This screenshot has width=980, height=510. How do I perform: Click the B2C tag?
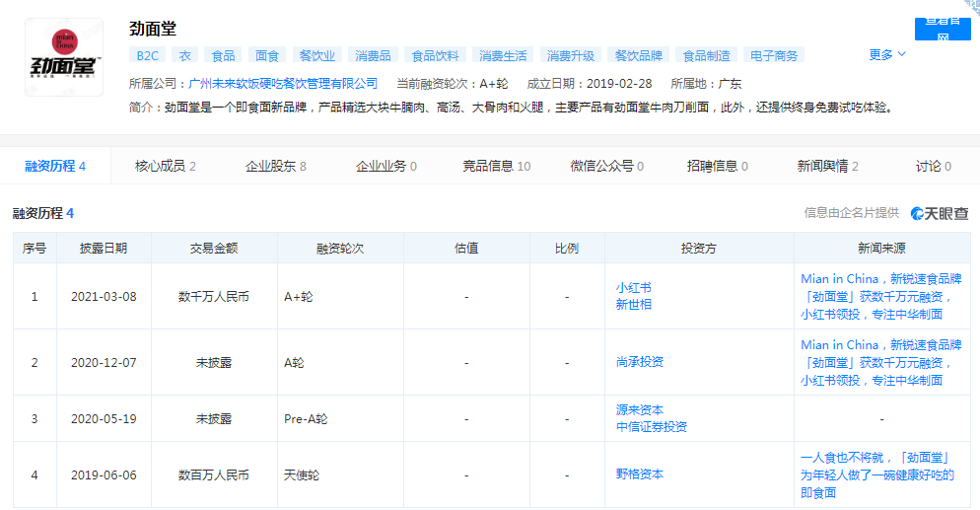coord(148,56)
